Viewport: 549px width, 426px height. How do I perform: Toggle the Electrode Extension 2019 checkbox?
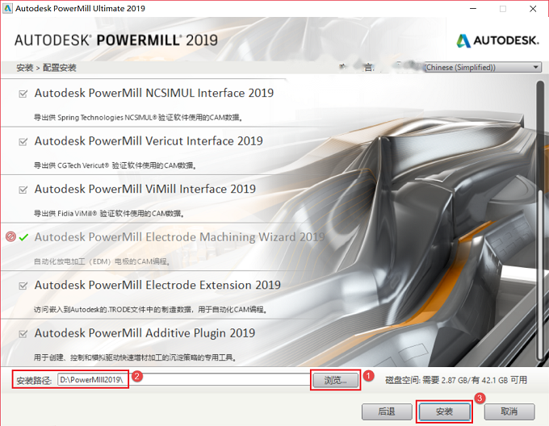(23, 286)
